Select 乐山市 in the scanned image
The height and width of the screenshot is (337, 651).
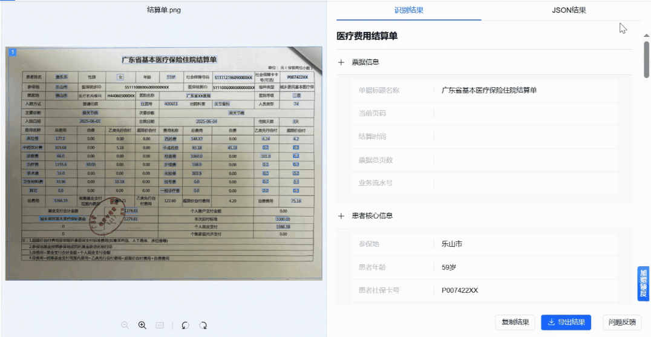click(x=63, y=87)
